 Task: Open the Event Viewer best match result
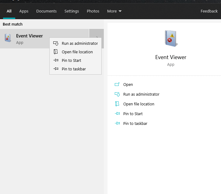tap(44, 39)
